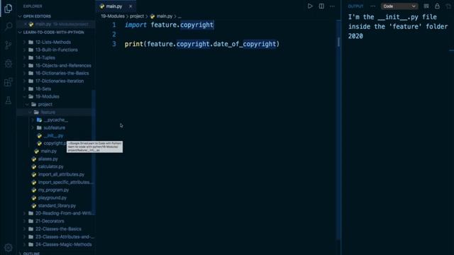Open aliases.py file
Screen dimensions: 454x255
click(x=48, y=159)
